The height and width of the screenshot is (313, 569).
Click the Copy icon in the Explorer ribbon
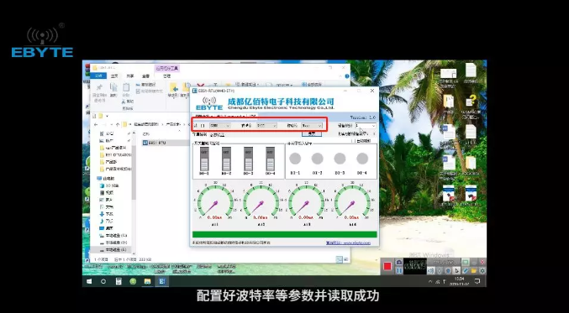pyautogui.click(x=113, y=87)
